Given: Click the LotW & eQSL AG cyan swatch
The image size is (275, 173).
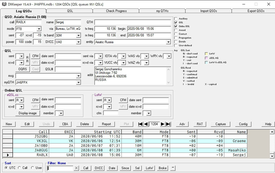Looking at the screenshot, I should pos(206,62).
